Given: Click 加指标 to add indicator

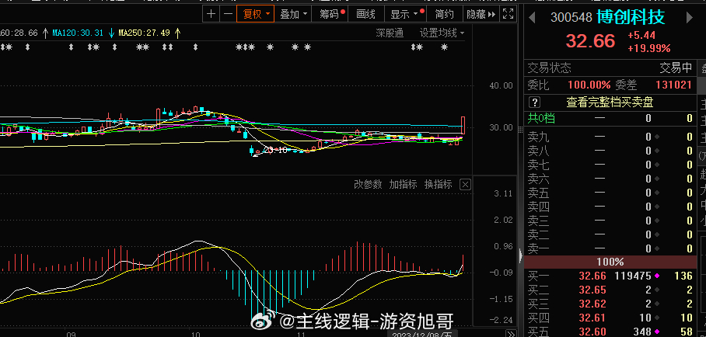Looking at the screenshot, I should pos(403,184).
